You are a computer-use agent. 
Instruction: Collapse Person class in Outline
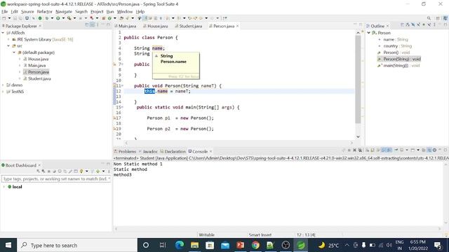click(369, 33)
